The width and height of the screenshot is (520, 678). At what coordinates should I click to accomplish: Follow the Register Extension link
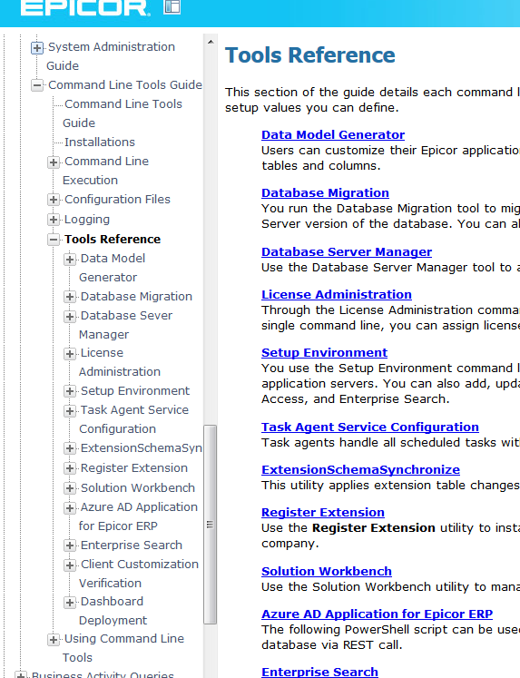click(x=323, y=513)
